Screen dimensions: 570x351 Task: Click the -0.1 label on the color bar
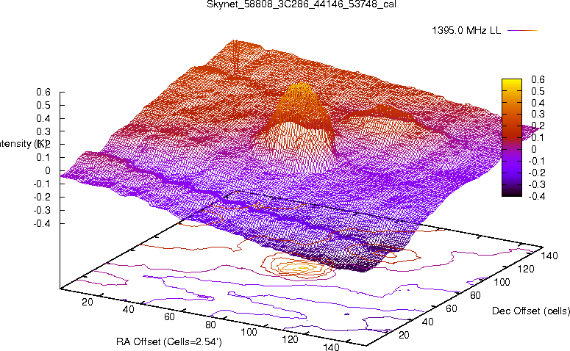[537, 161]
